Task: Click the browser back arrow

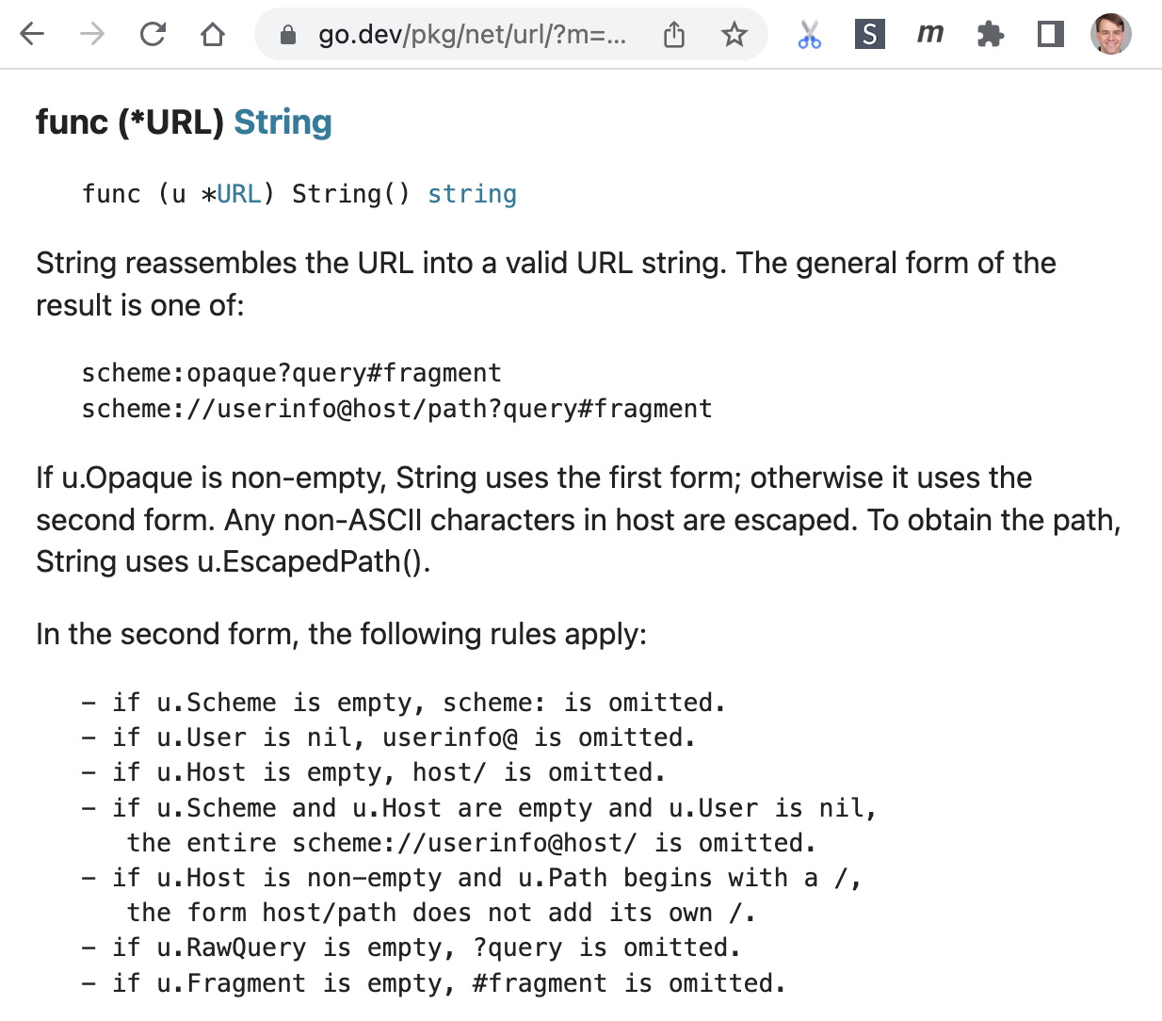Action: coord(32,35)
